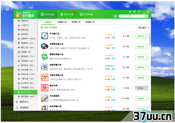Click the globe icon beside 浏览器

tap(19, 52)
